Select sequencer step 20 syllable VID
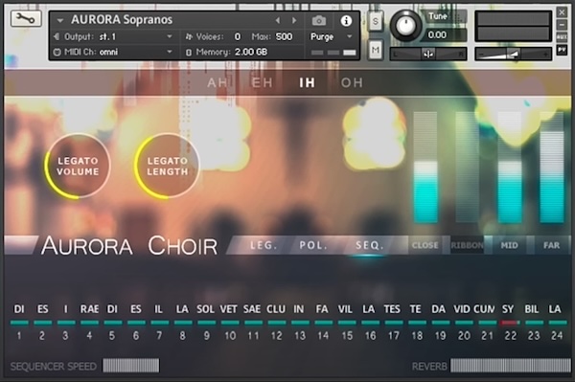The width and height of the screenshot is (575, 382). (462, 309)
